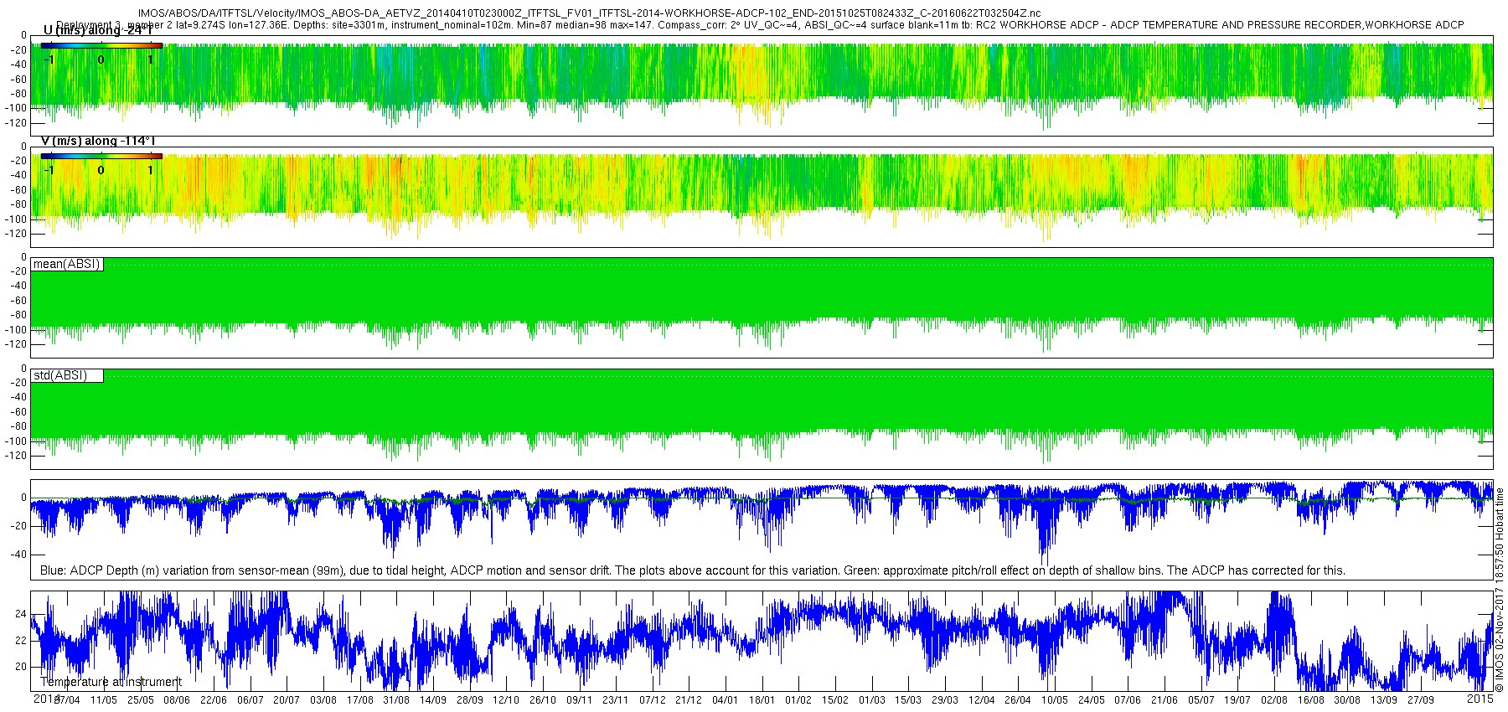Click the 24 tick on temperature axis

pyautogui.click(x=20, y=614)
